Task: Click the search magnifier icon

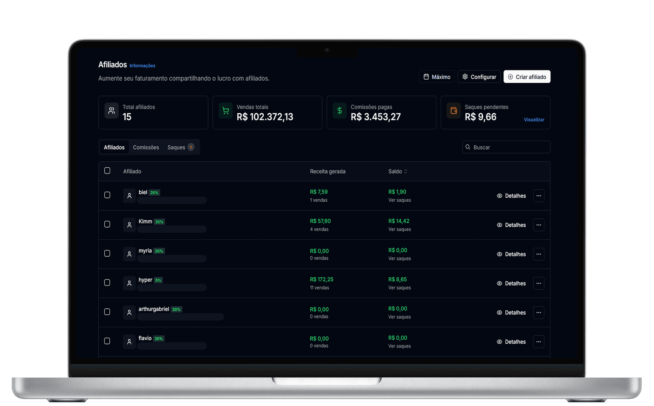Action: click(x=468, y=147)
